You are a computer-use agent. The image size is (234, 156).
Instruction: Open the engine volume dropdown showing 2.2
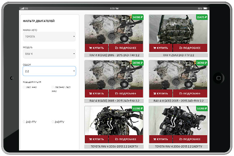click(49, 71)
